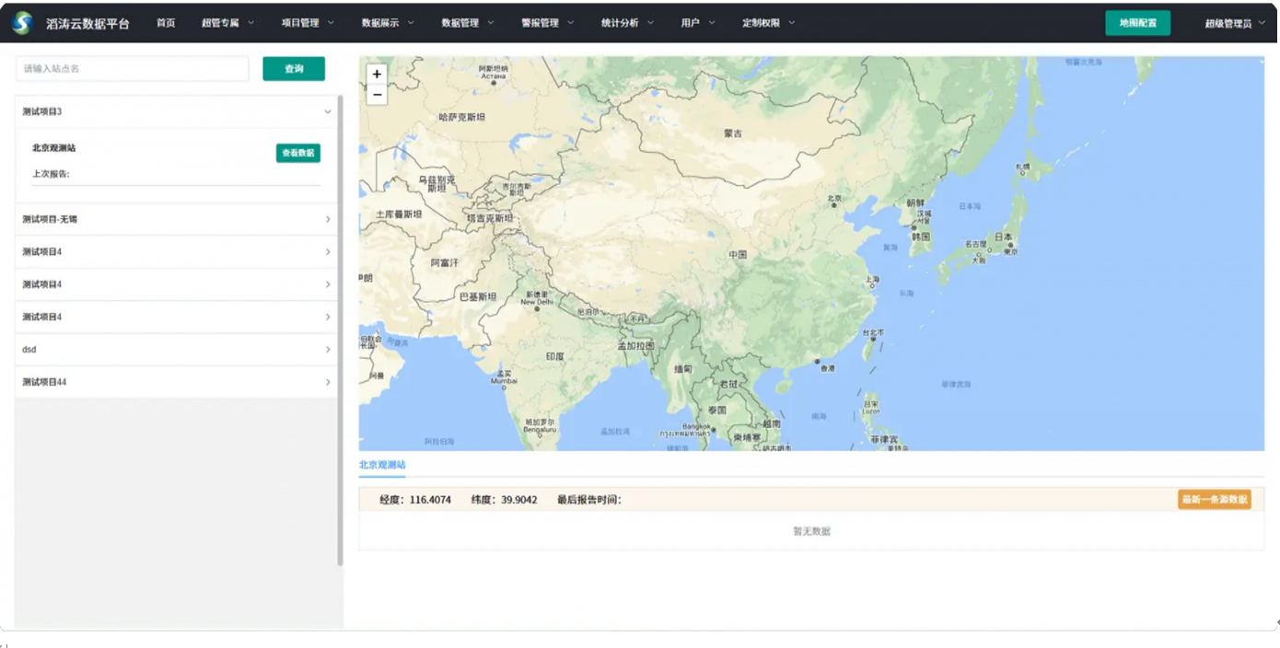Select the 北京观测站 tab below the map
The image size is (1280, 648).
(x=382, y=466)
